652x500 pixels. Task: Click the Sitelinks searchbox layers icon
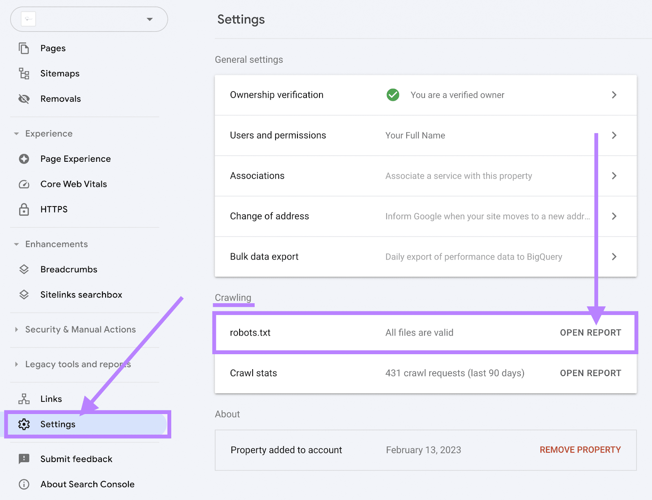24,295
